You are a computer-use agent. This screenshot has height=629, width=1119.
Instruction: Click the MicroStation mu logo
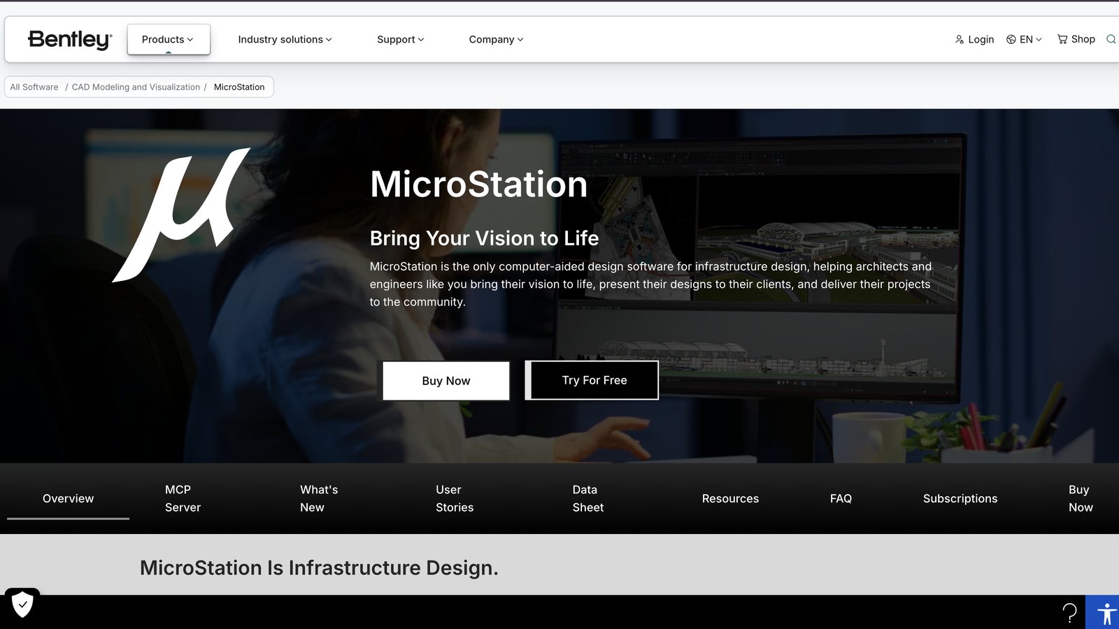181,215
